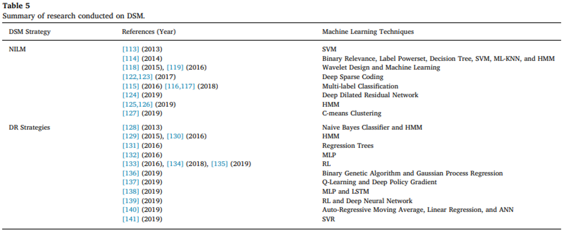The image size is (563, 232).
Task: Open citation [124] for Deep Dilated Network
Action: (x=130, y=95)
